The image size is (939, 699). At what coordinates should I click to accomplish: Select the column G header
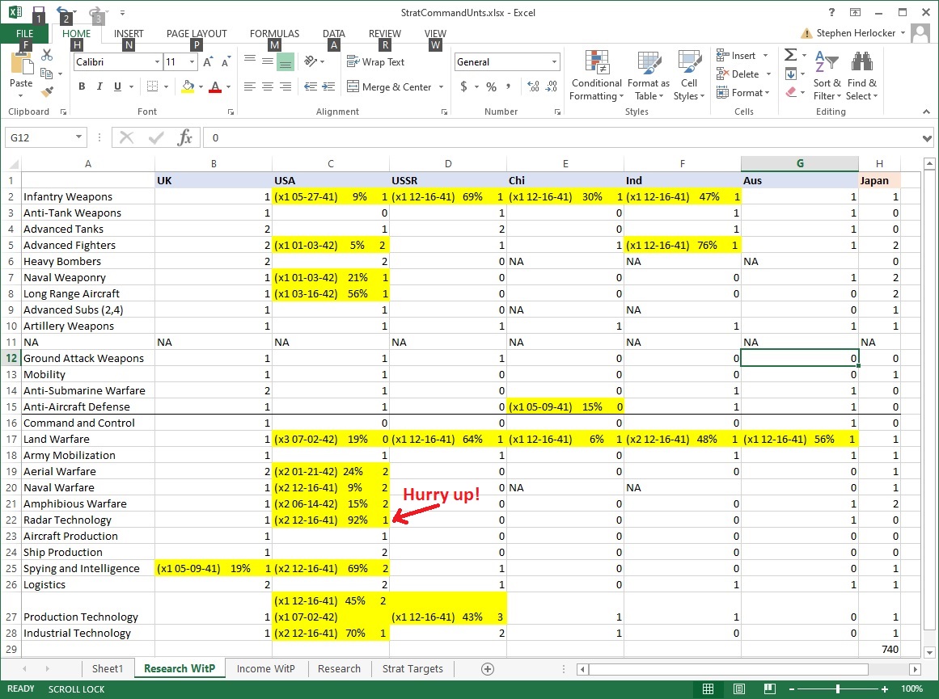tap(799, 163)
